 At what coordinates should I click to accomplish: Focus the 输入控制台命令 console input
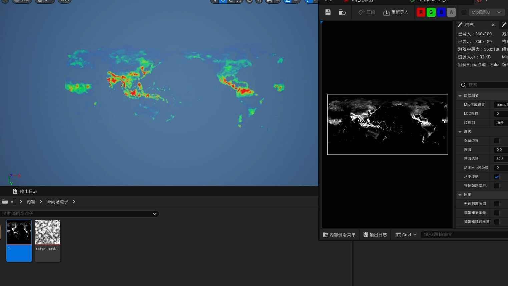click(x=464, y=235)
